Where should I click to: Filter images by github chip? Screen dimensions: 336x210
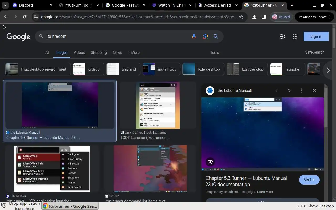click(x=88, y=69)
